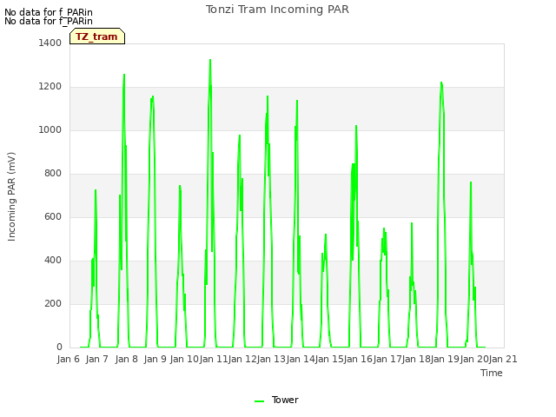Click the 'Jan 11' x-axis date label
Image resolution: width=556 pixels, height=417 pixels.
pyautogui.click(x=214, y=359)
